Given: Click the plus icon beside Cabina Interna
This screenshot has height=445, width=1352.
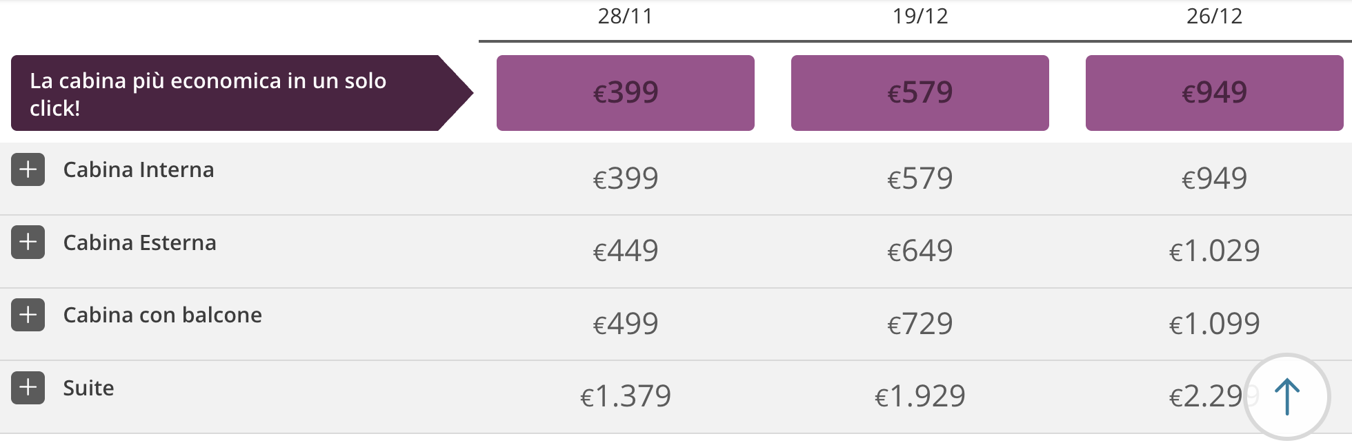Looking at the screenshot, I should click(29, 169).
